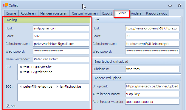Click the Ftp Poort field 21
The height and width of the screenshot is (110, 186).
click(152, 36)
